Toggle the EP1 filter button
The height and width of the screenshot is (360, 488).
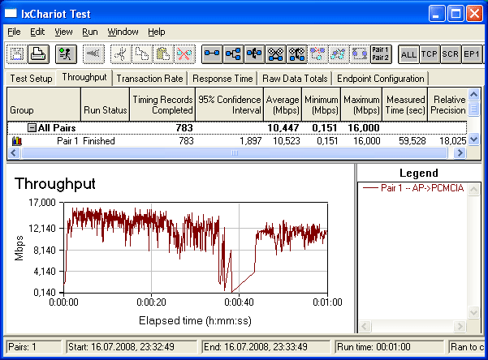pos(472,54)
